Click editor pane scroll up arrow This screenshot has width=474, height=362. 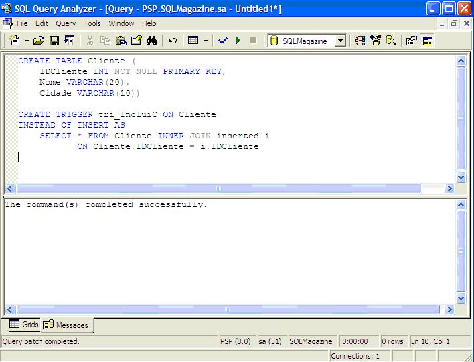point(461,61)
